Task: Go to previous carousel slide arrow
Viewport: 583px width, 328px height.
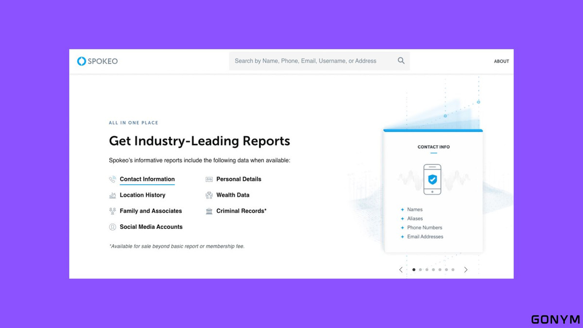Action: pyautogui.click(x=401, y=270)
